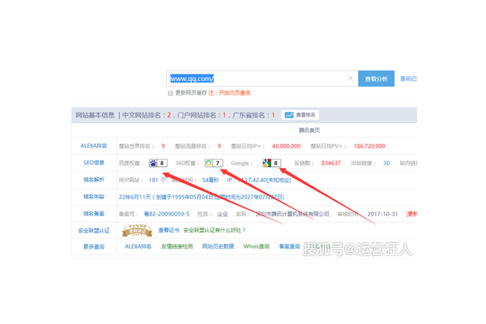
Task: Open the 网站历史数据 link
Action: click(x=218, y=246)
